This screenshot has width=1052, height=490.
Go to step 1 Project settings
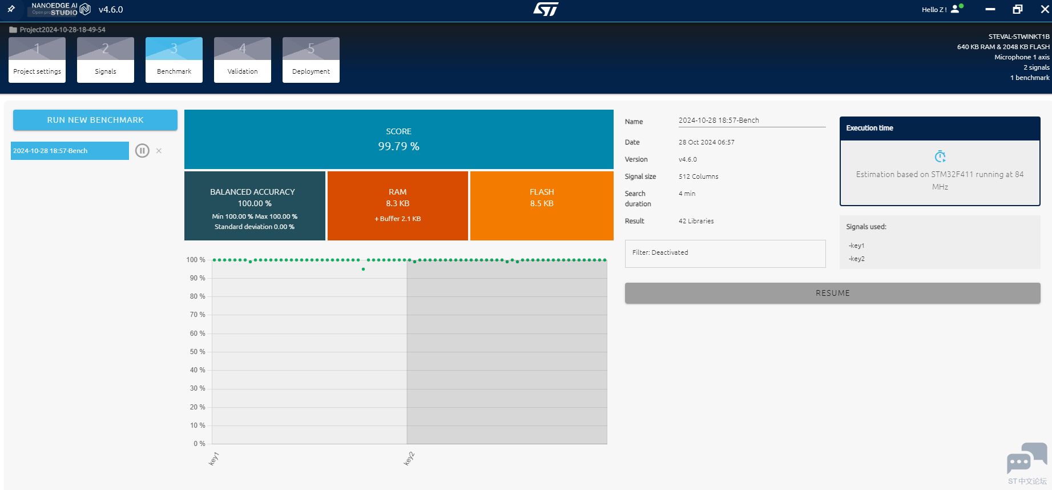[x=37, y=60]
